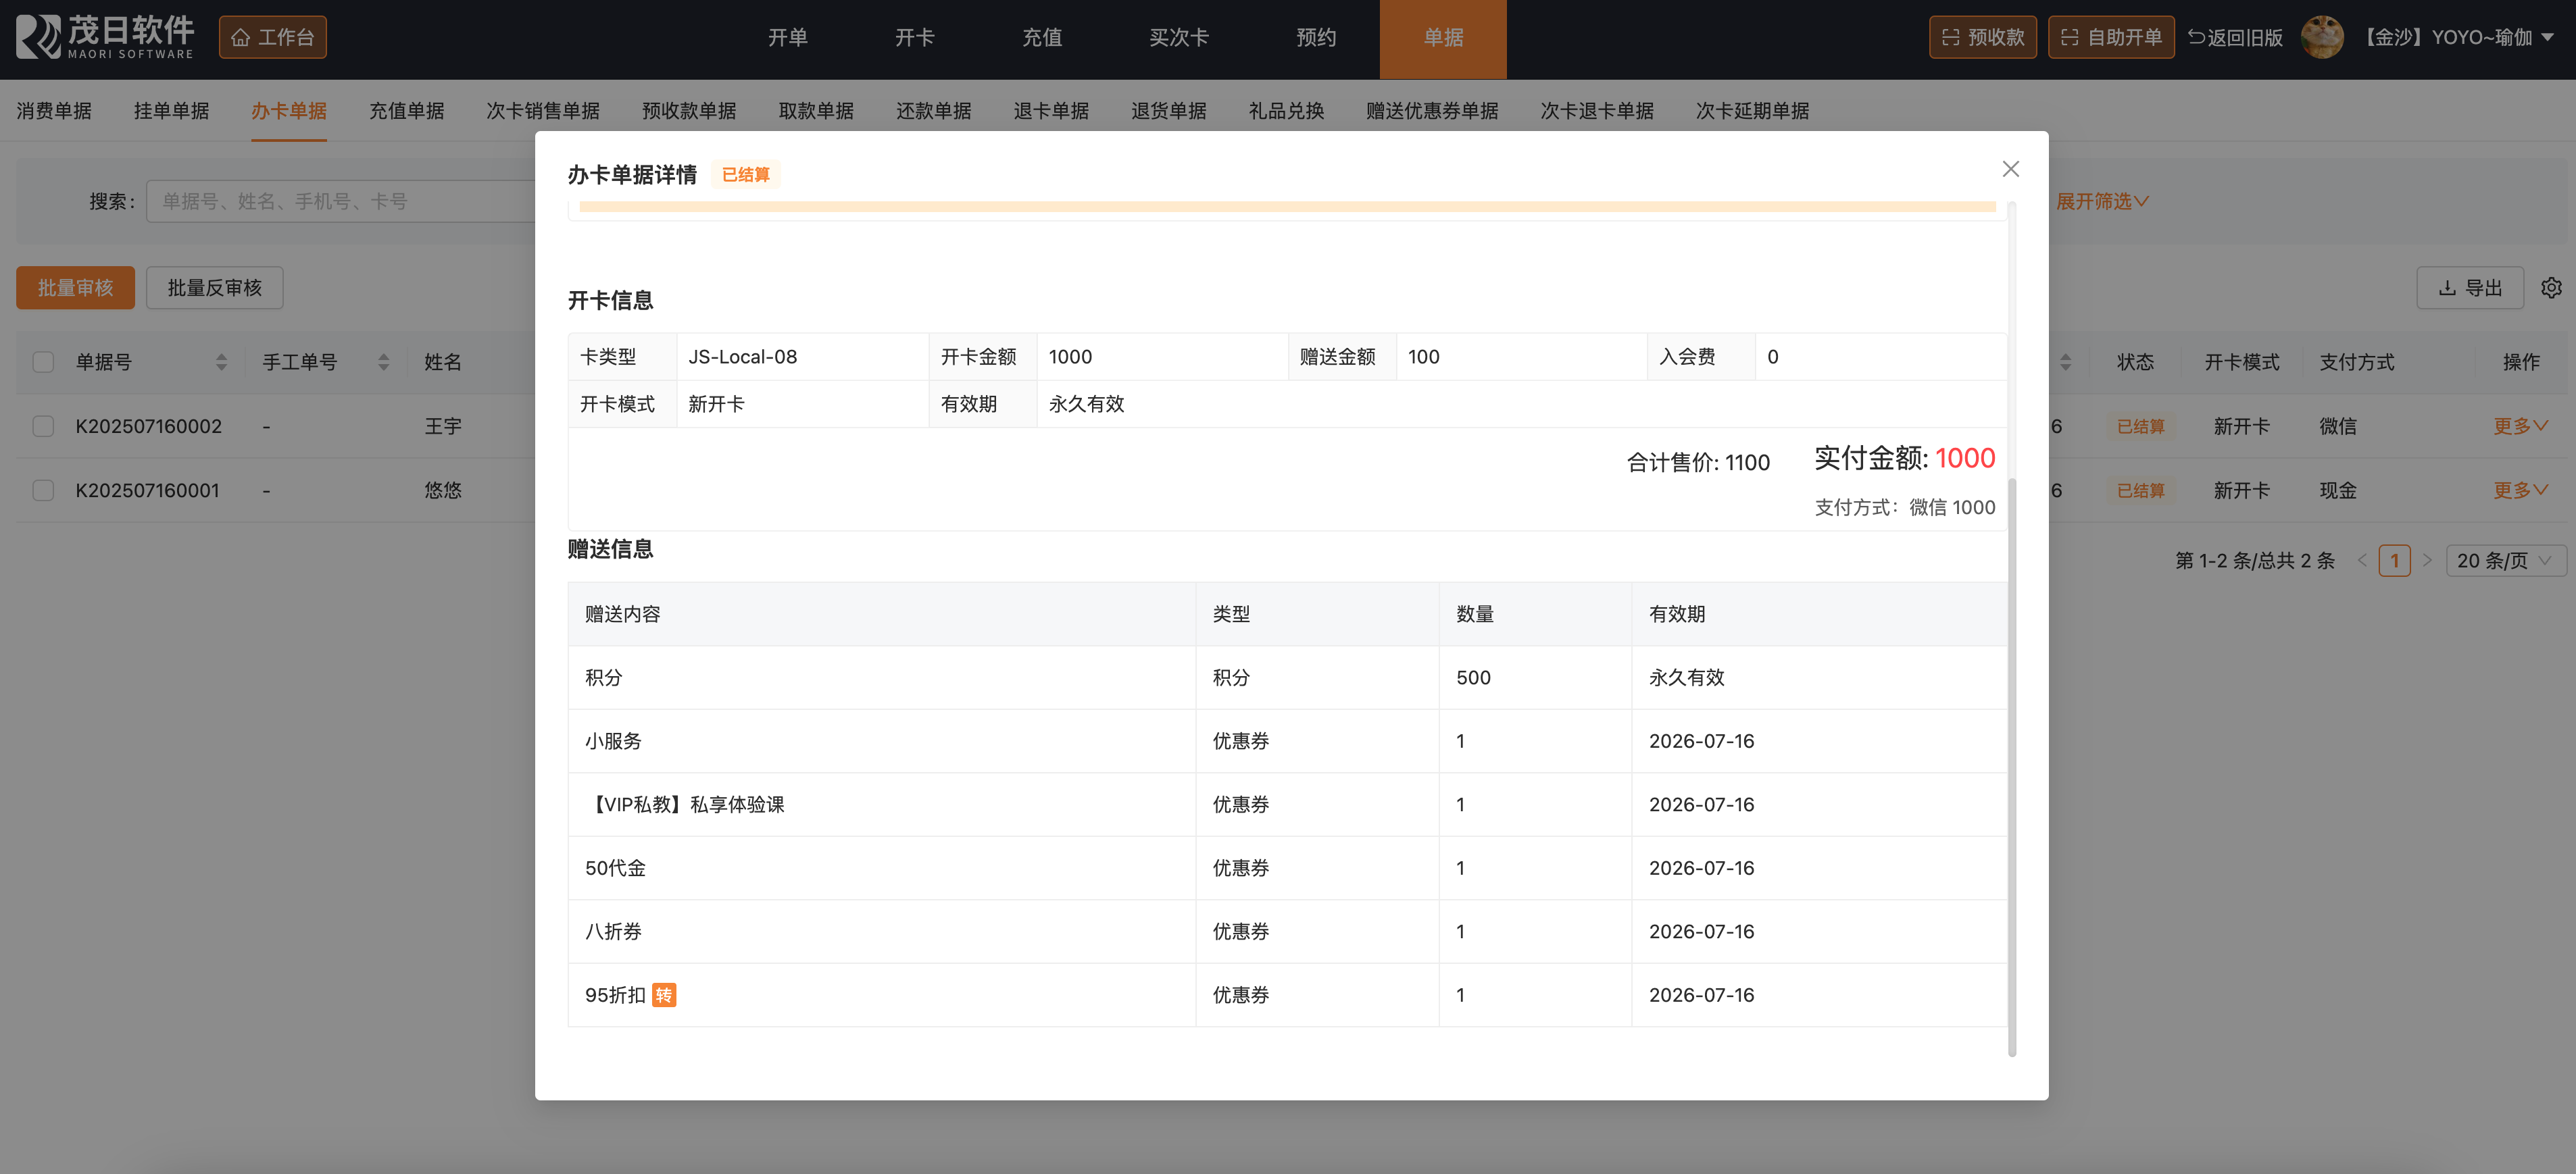Click the orange 转 badge on 95折扣
Image resolution: width=2576 pixels, height=1174 pixels.
click(x=664, y=995)
